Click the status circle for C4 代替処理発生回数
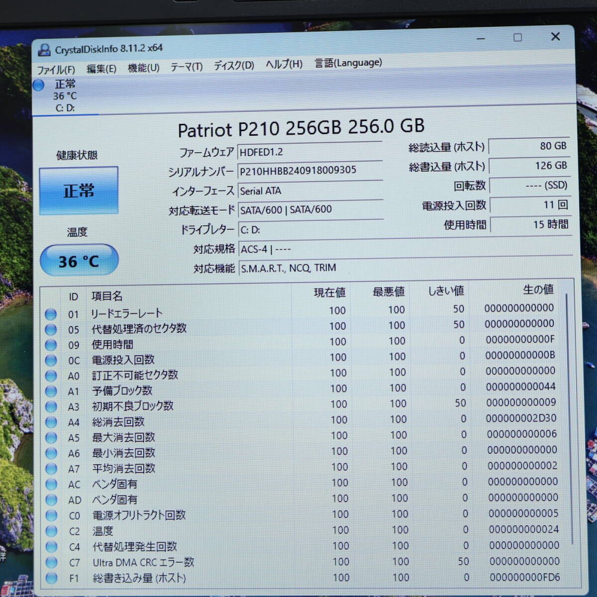This screenshot has height=597, width=597. tap(51, 547)
